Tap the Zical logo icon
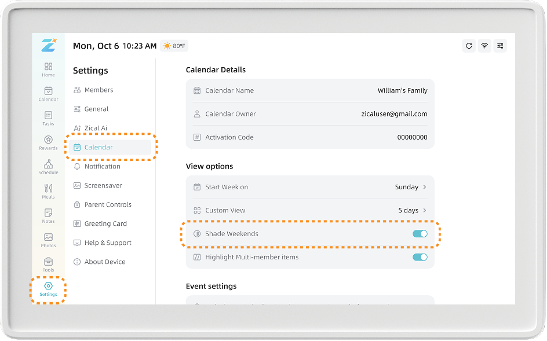The width and height of the screenshot is (547, 341). click(x=49, y=45)
